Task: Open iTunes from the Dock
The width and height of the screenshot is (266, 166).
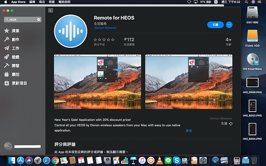Action: click(142, 160)
